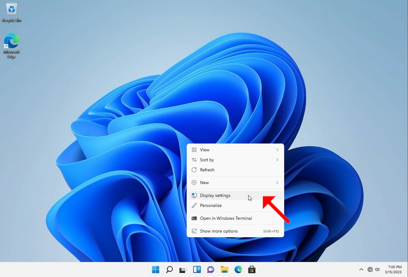Viewport: 408px width, 277px height.
Task: Select Display settings in context menu
Action: tap(235, 195)
